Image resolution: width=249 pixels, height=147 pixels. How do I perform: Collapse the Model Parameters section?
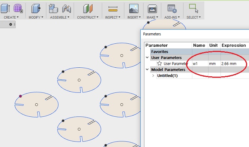pos(147,69)
